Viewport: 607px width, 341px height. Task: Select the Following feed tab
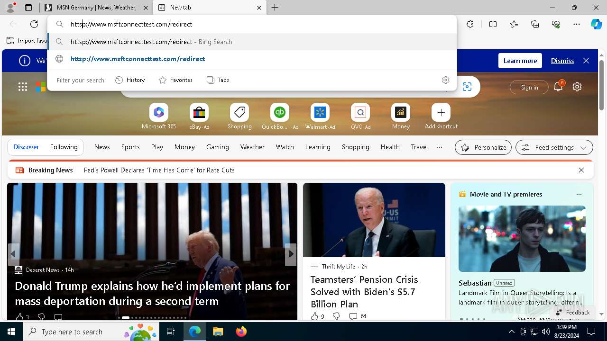click(64, 147)
